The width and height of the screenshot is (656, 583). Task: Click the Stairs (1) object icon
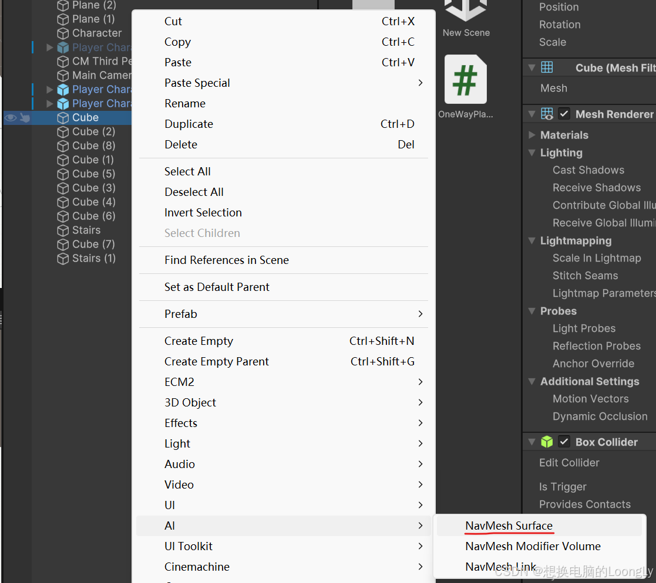point(63,259)
